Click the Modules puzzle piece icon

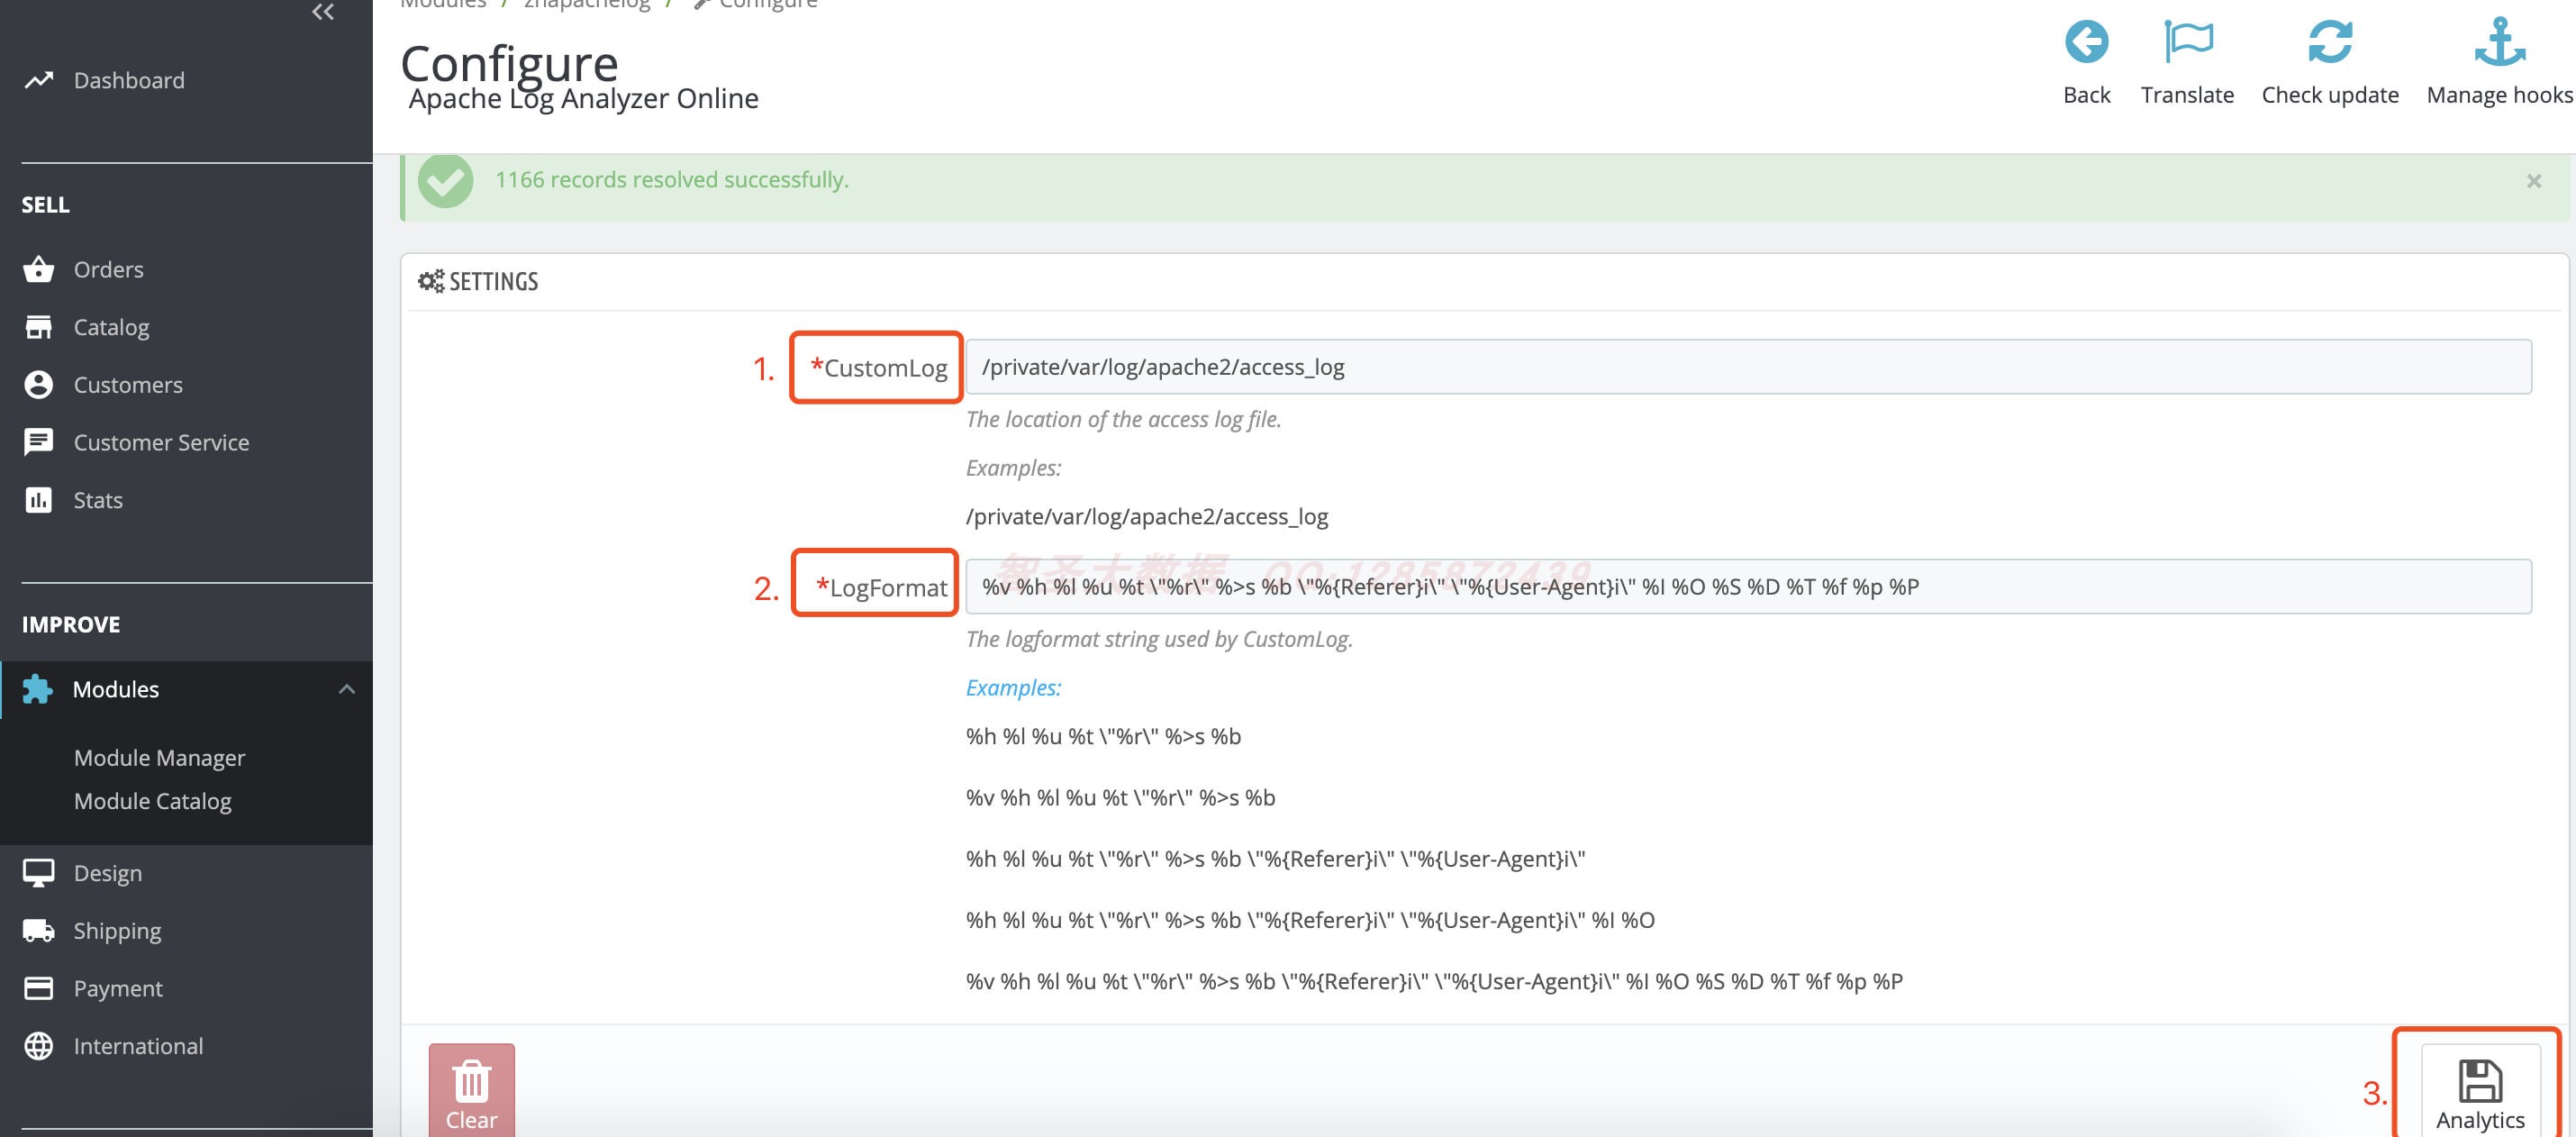[38, 689]
